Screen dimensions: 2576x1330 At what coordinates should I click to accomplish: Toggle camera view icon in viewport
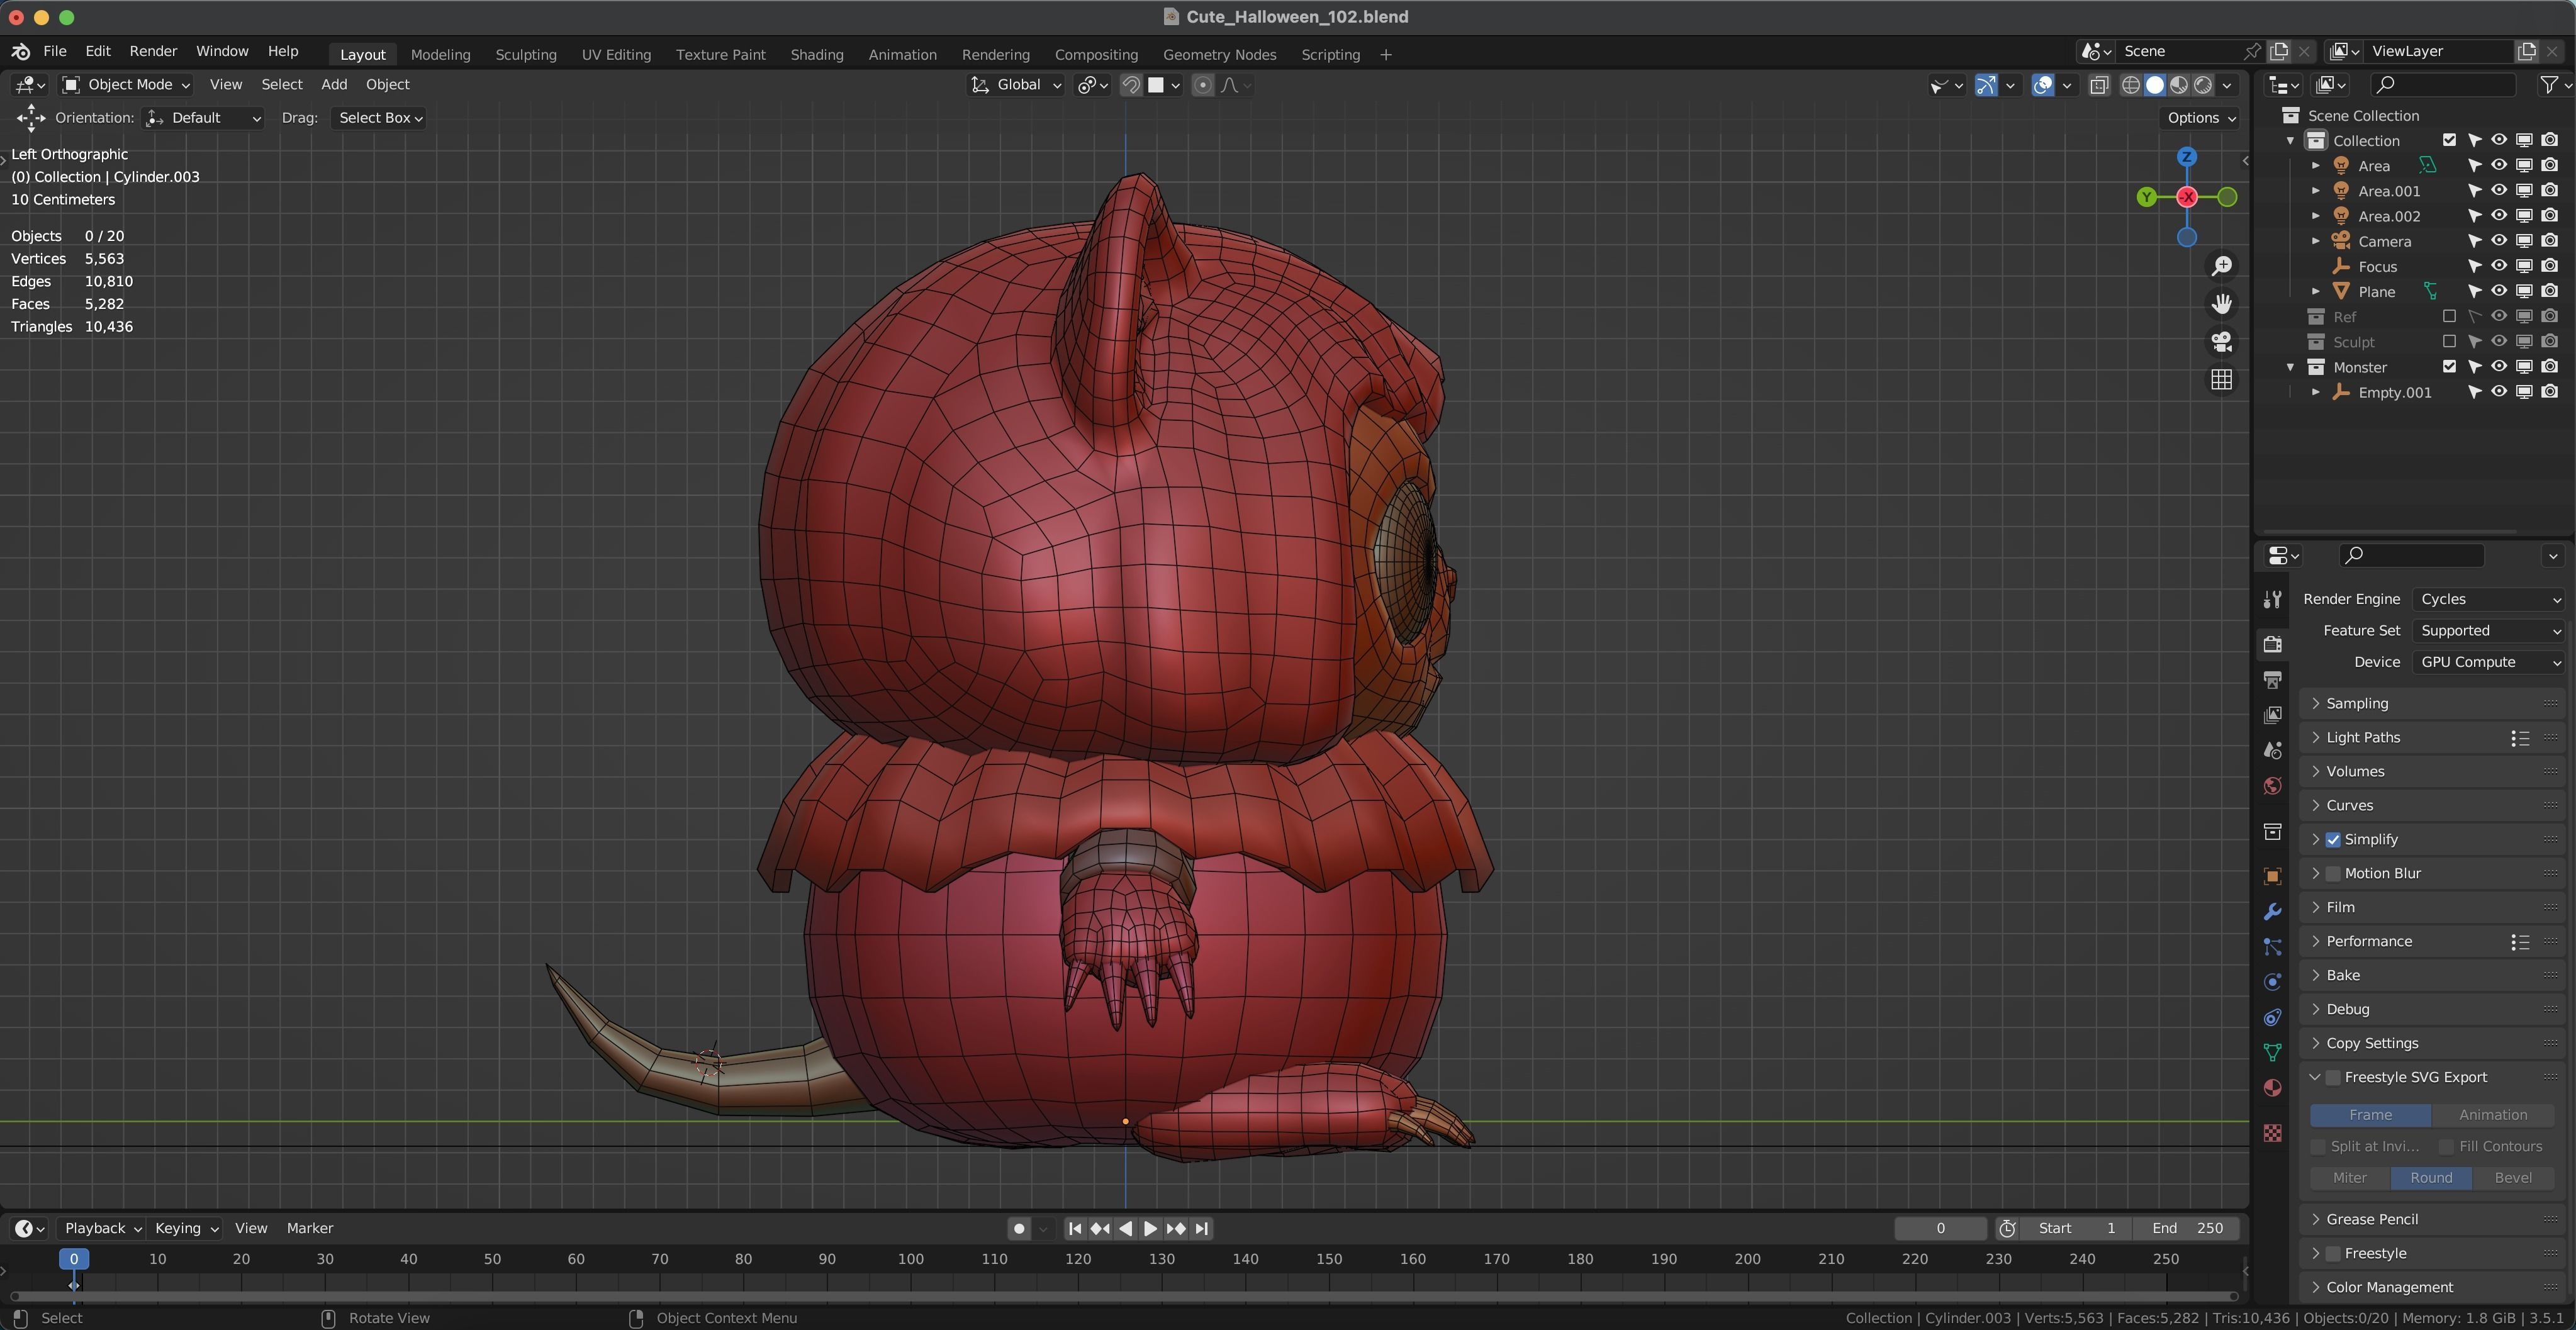coord(2221,342)
